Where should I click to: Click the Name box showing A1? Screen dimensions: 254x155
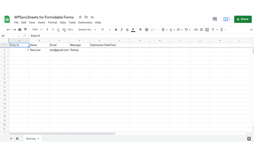[x=10, y=36]
